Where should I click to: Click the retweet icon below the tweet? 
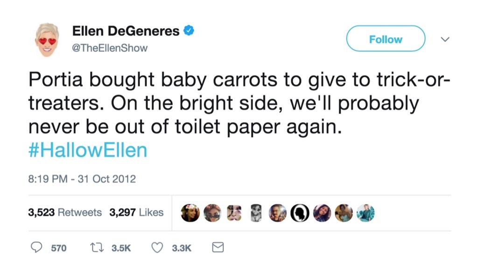tap(96, 247)
